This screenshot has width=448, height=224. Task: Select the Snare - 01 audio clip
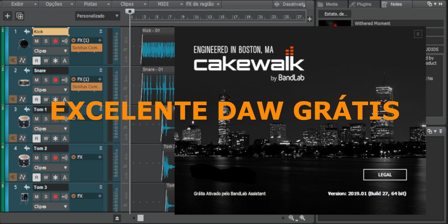[158, 85]
